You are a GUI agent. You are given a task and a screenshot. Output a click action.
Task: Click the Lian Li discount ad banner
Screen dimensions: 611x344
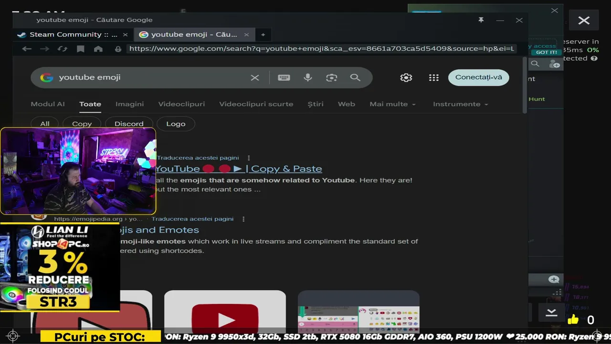click(x=60, y=267)
